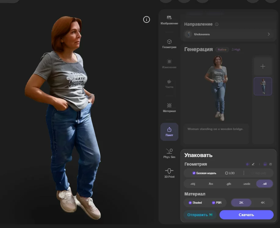Click the Упаковать panel heading
This screenshot has height=228, width=280.
click(x=198, y=155)
